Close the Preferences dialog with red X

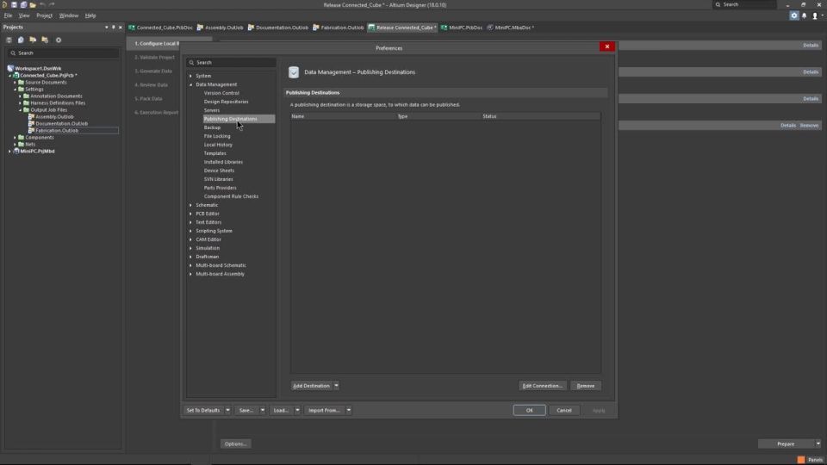(x=607, y=46)
